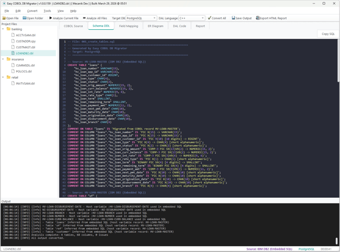The height and width of the screenshot is (252, 340).
Task: Open the Edit menu
Action: coord(18,11)
